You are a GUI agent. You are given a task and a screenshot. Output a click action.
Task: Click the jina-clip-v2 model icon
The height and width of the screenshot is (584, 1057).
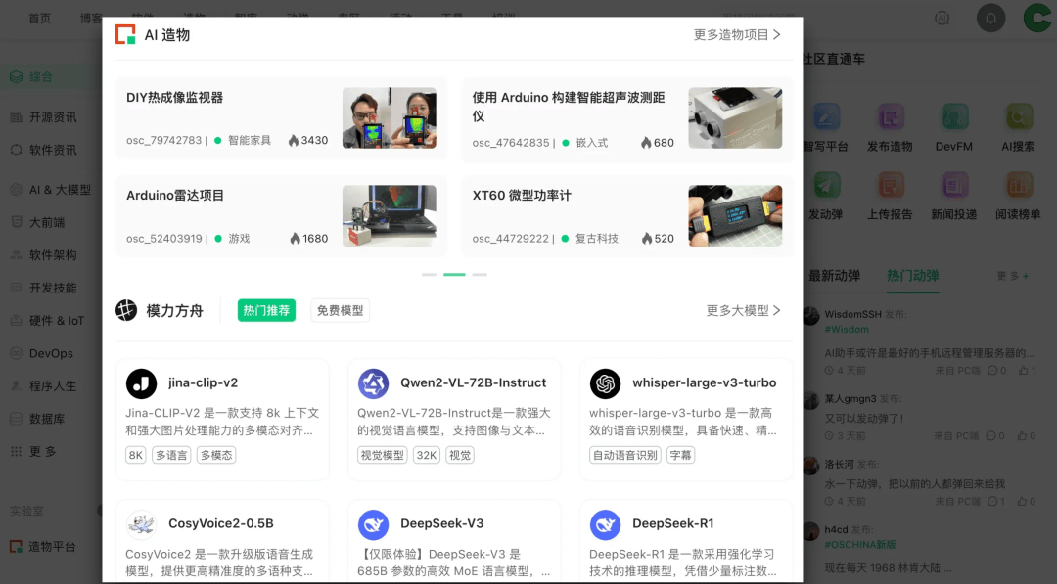pos(142,383)
